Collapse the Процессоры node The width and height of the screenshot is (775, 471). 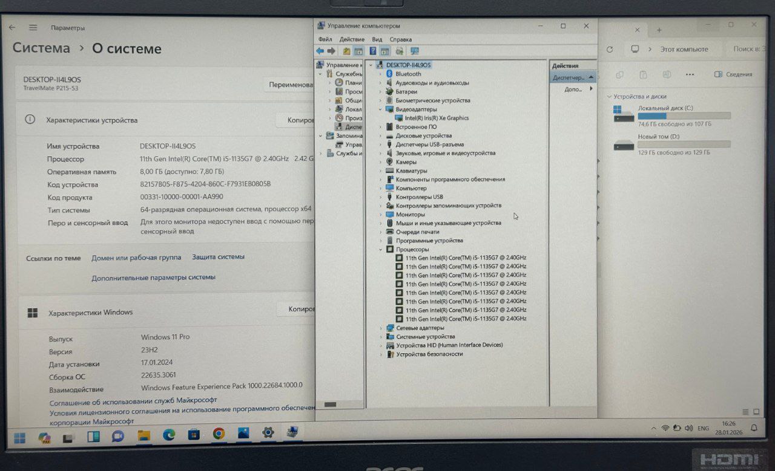(381, 249)
